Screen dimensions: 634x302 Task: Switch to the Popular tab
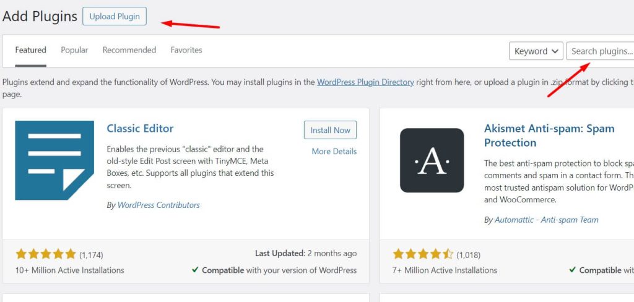[74, 50]
